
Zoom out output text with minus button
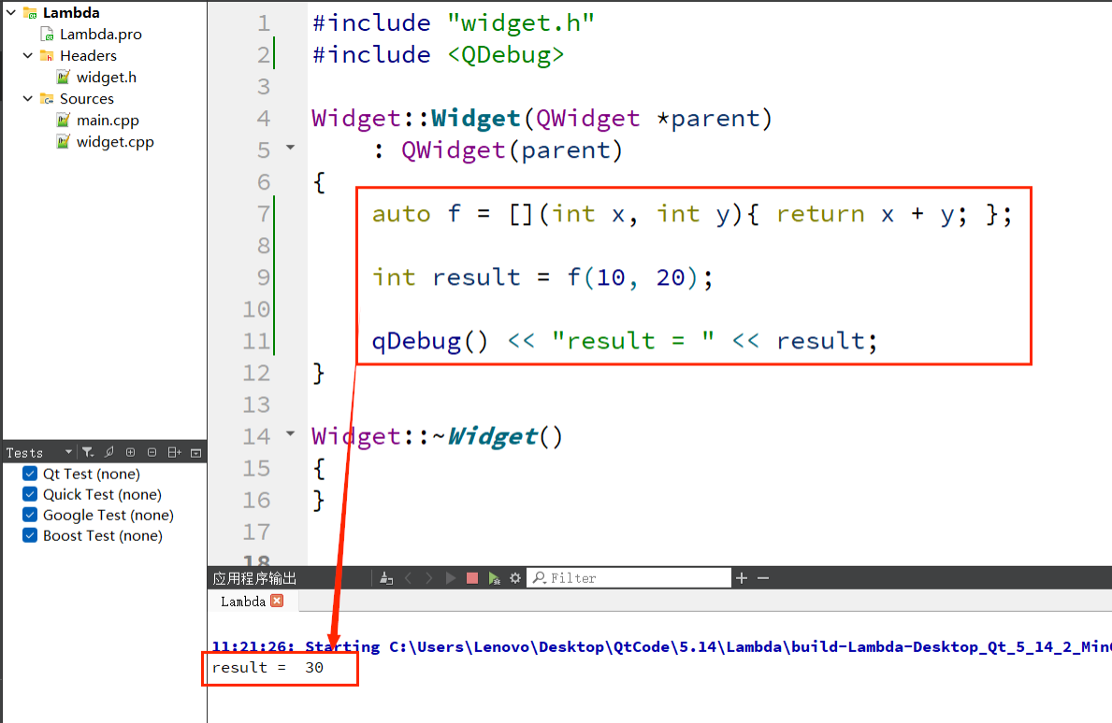pyautogui.click(x=763, y=578)
